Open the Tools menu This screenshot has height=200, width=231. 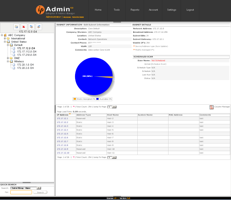[x=117, y=10]
